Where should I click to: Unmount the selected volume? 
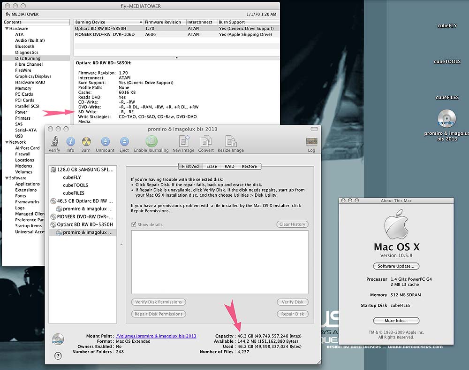105,142
